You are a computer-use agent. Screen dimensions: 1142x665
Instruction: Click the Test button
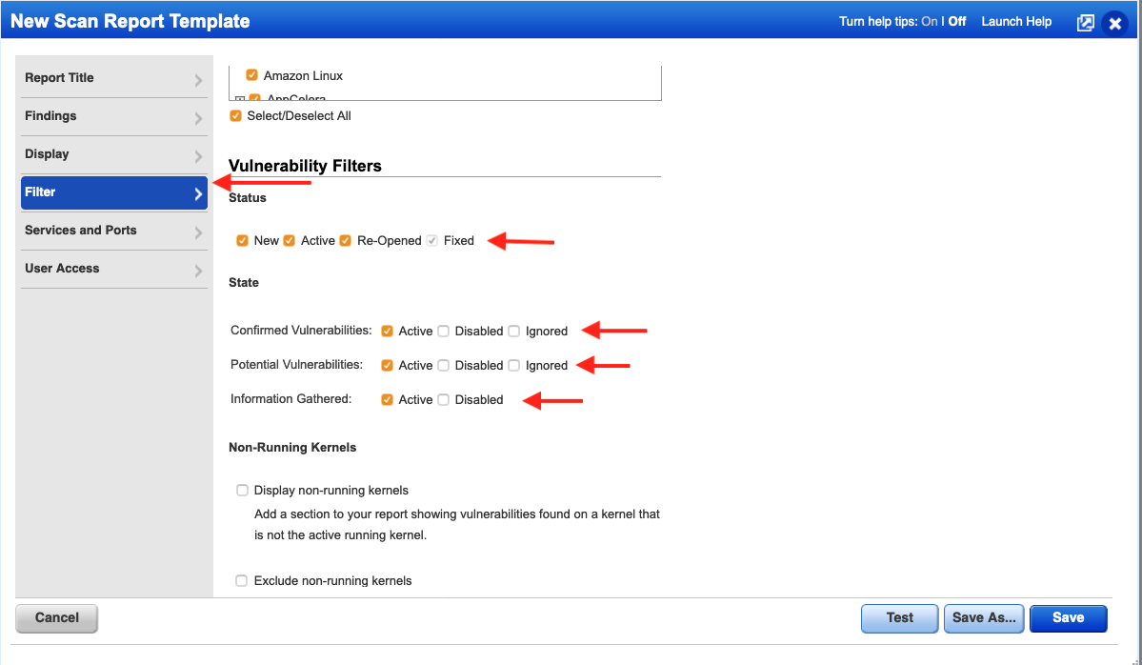(x=898, y=618)
